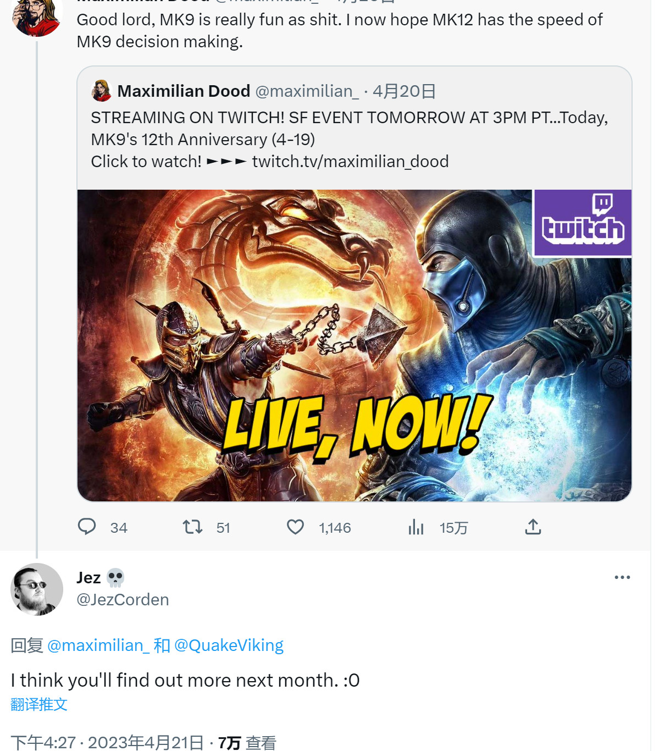Click the 1,146 likes count
Viewport: 659px width, 751px height.
click(335, 528)
